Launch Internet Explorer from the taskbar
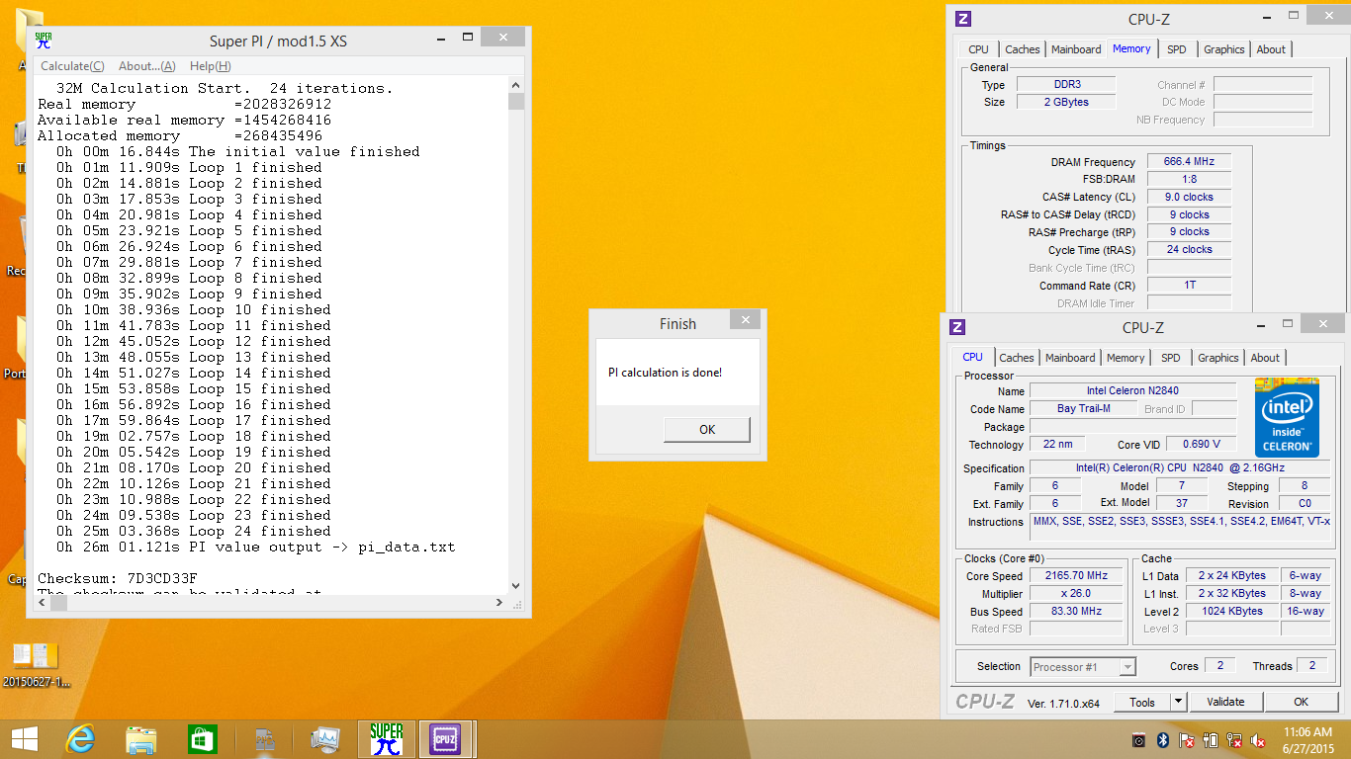 (x=80, y=739)
